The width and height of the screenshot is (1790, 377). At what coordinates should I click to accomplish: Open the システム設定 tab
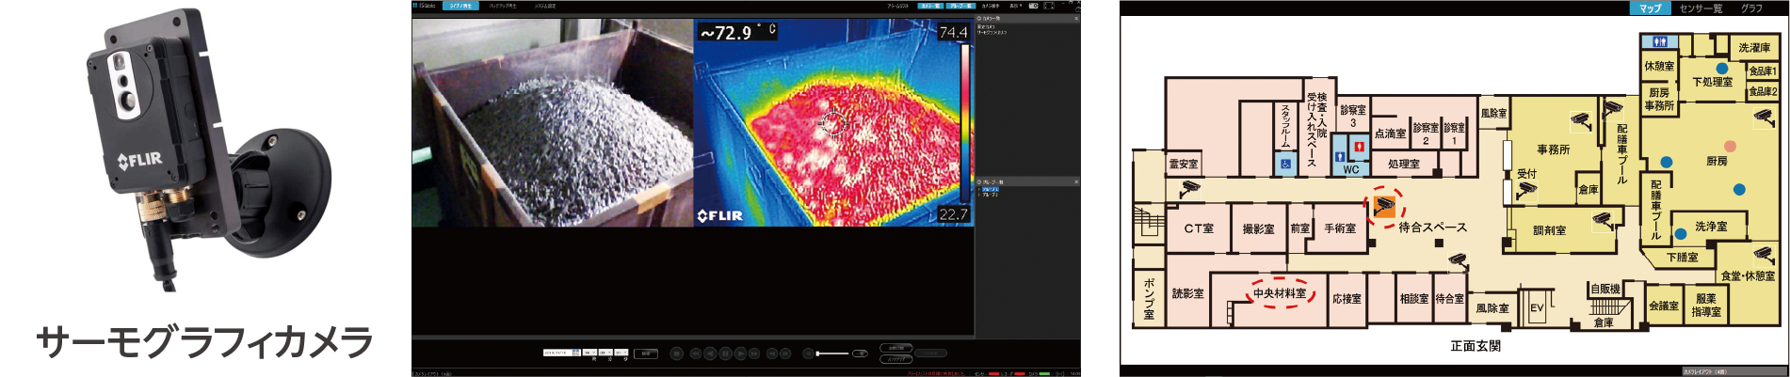coord(545,6)
